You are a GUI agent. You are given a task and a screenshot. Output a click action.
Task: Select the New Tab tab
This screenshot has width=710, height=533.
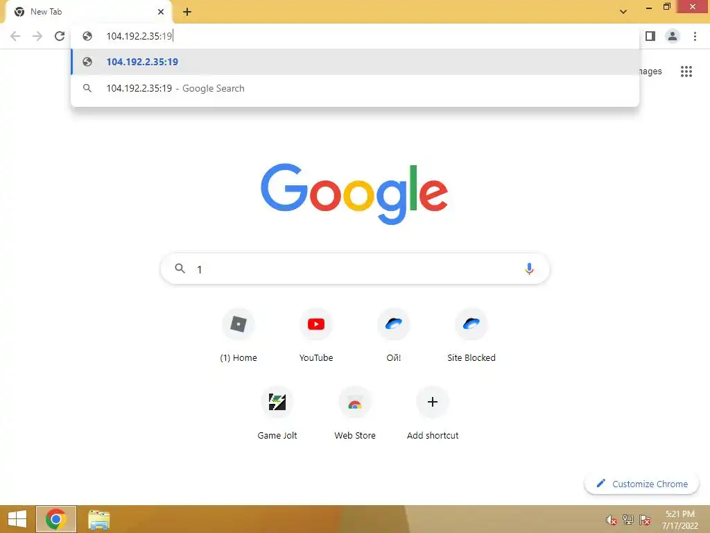click(x=88, y=12)
